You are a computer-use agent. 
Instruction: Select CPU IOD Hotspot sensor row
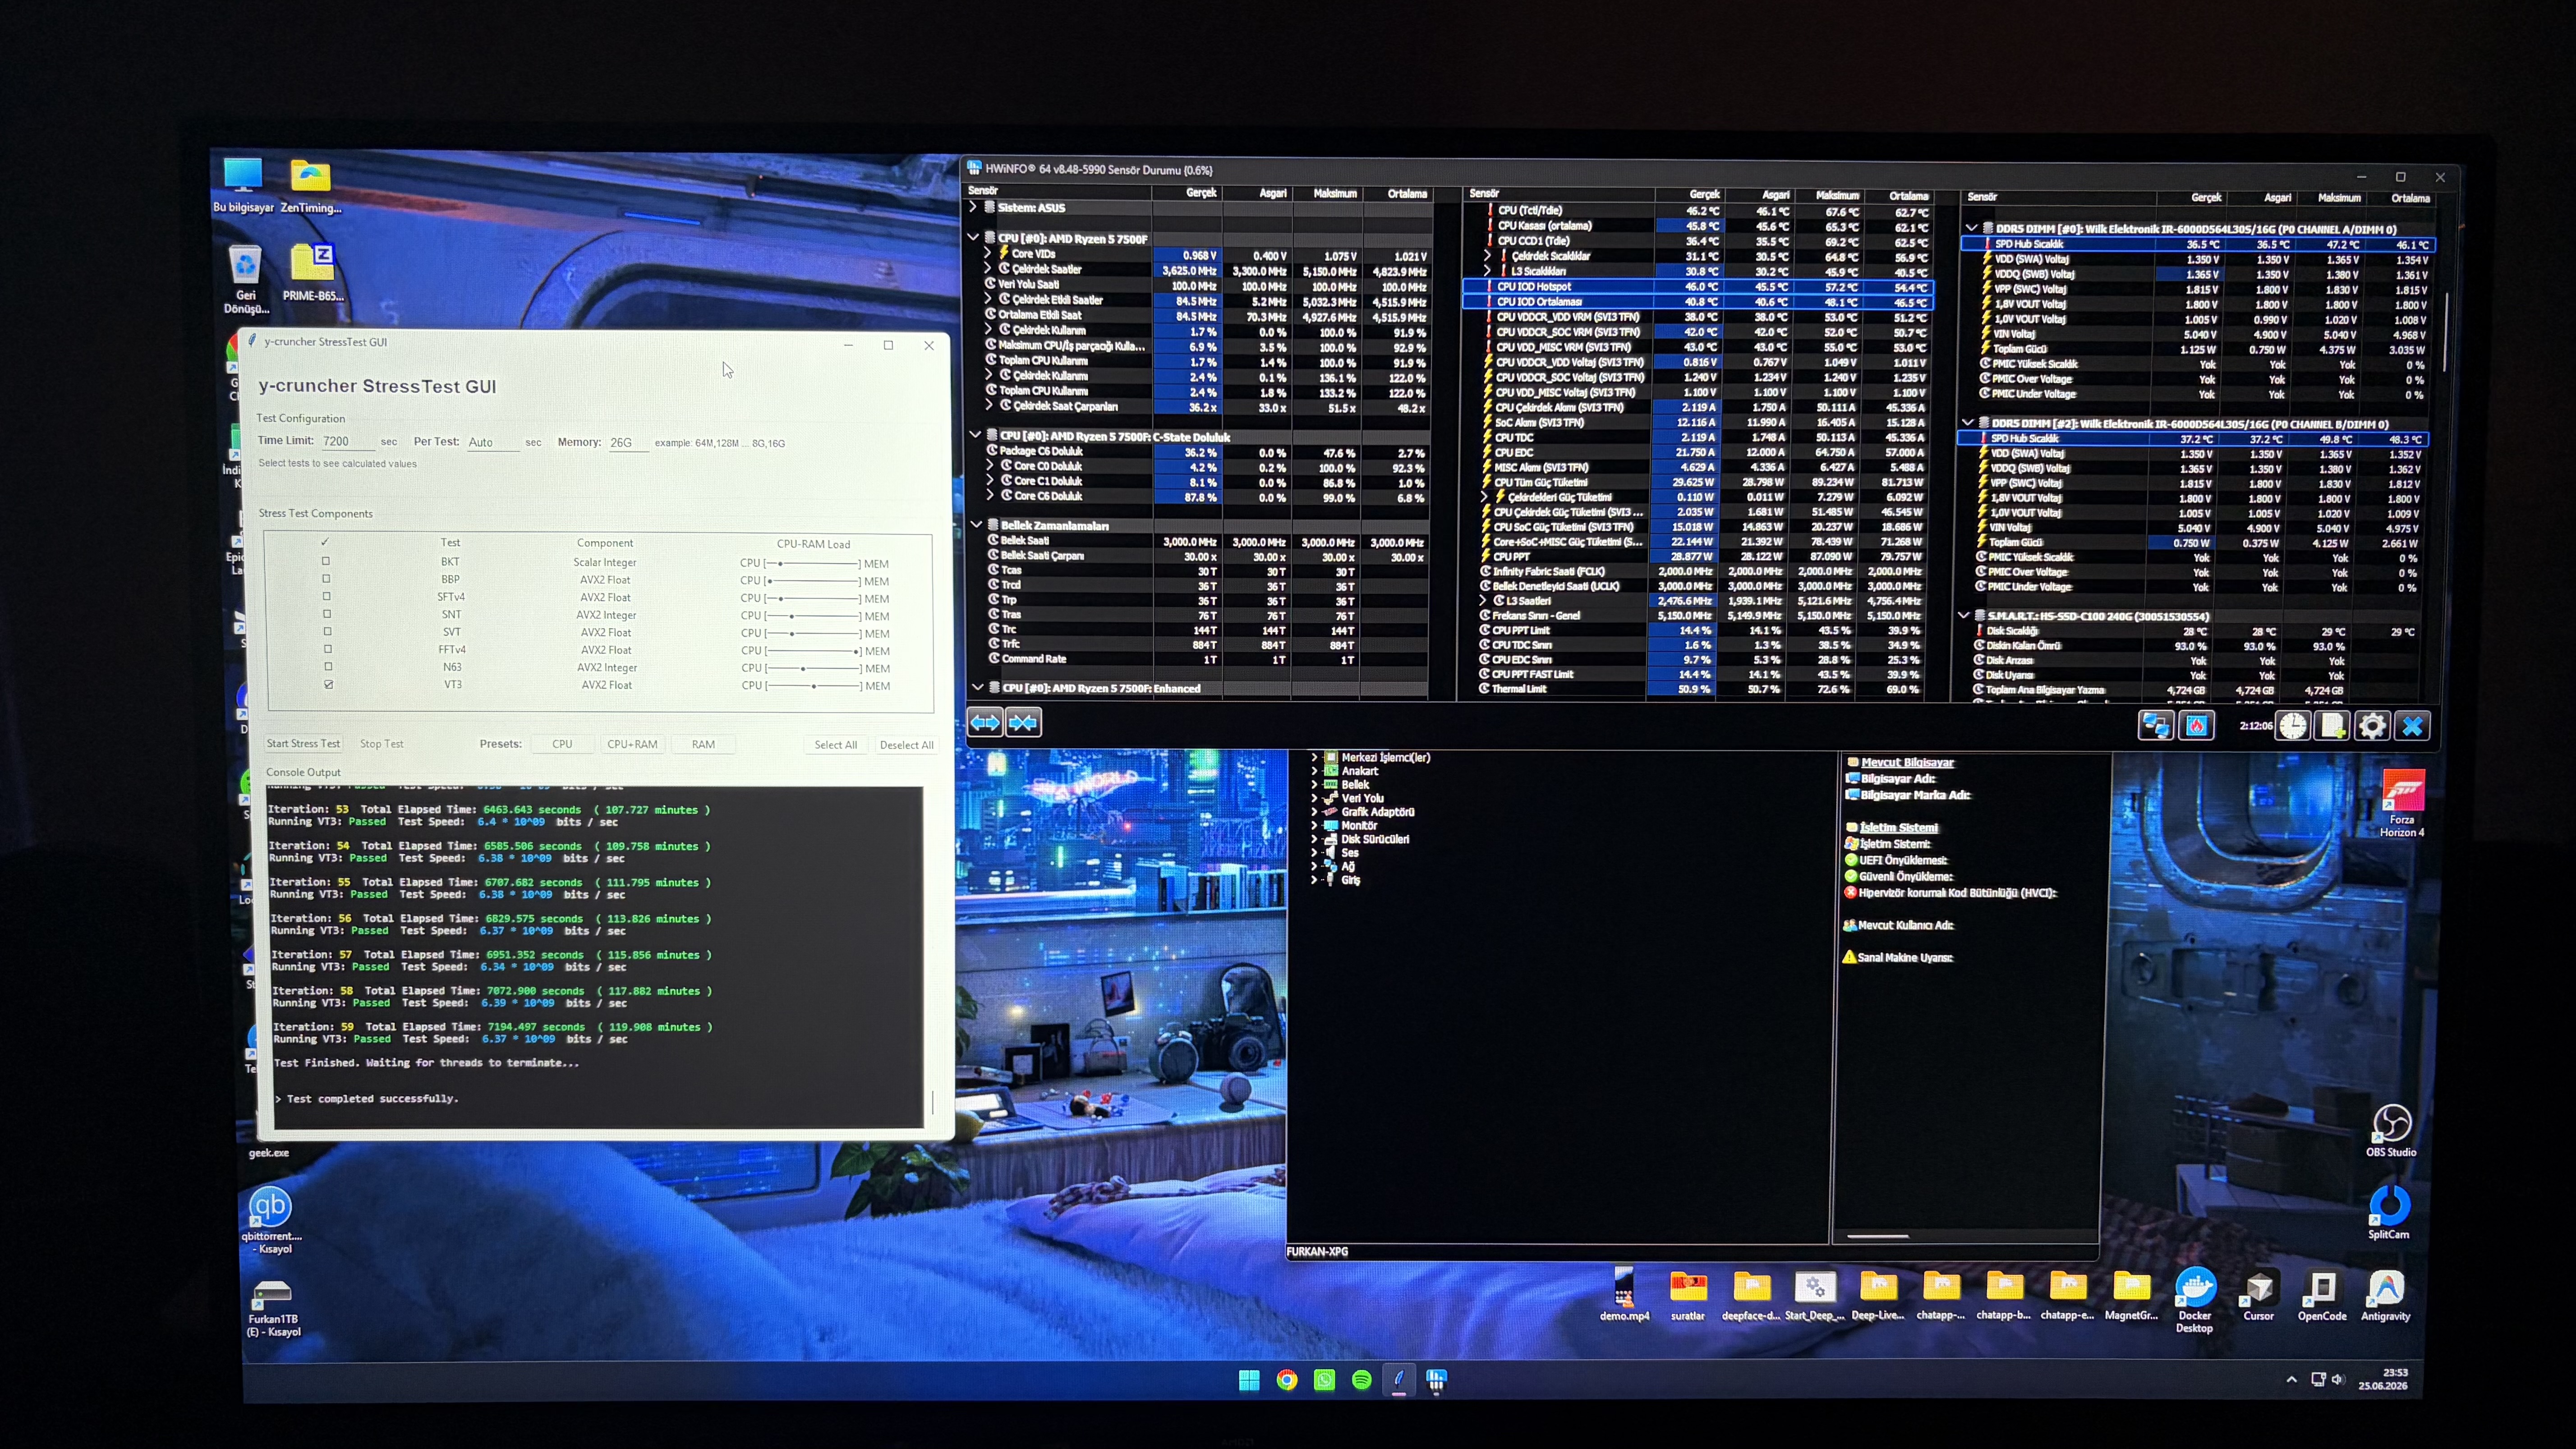click(1698, 286)
